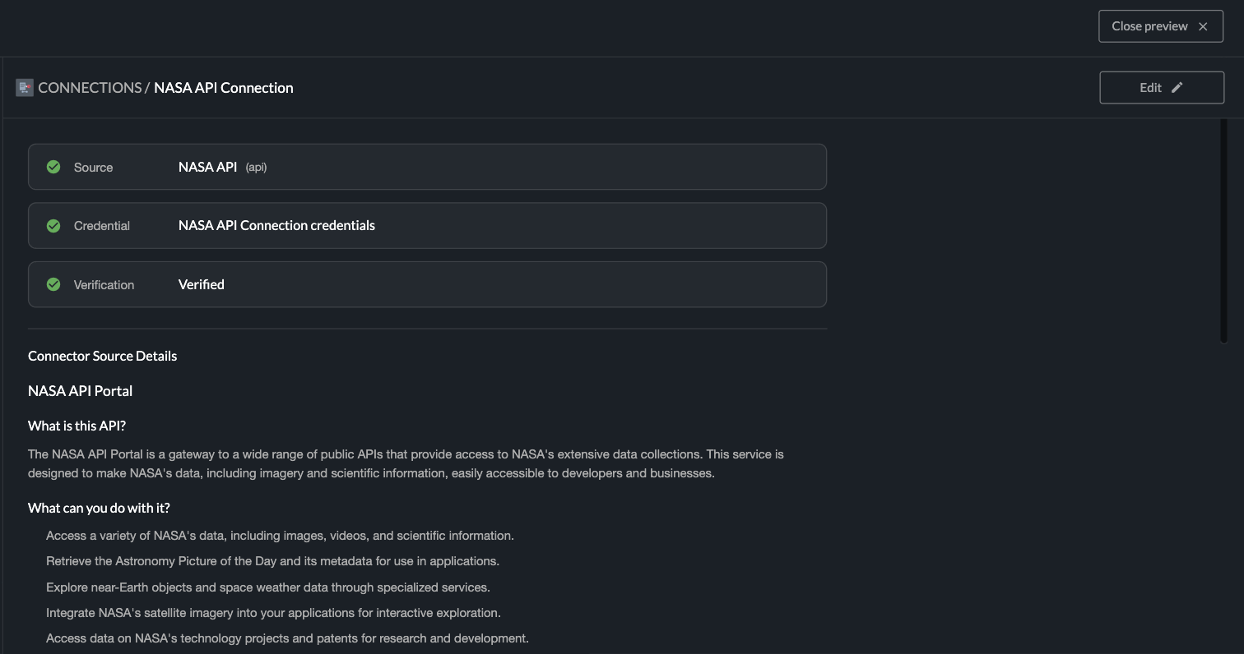Viewport: 1244px width, 654px height.
Task: Click the Verified status text
Action: [202, 284]
